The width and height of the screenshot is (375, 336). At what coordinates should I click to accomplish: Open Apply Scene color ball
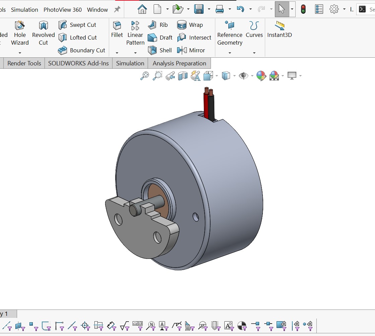click(x=274, y=76)
